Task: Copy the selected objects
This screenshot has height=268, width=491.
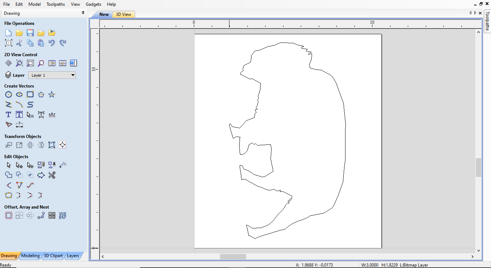Action: 30,43
